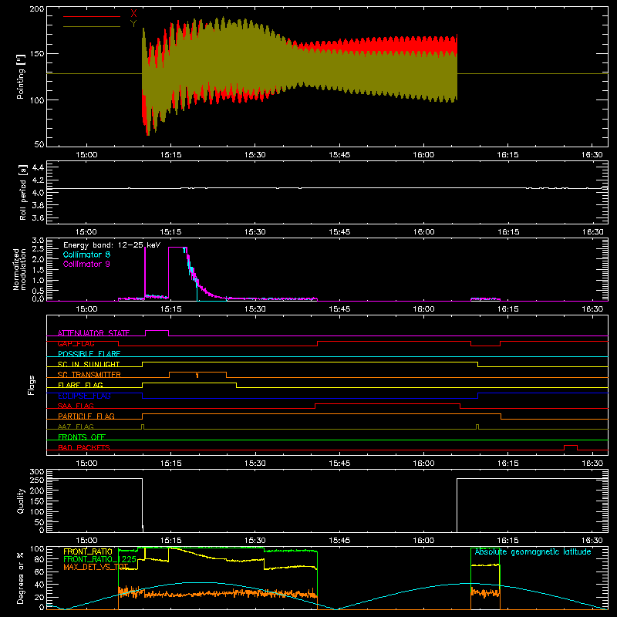Click '16:15' time label under Quality plot

click(508, 541)
